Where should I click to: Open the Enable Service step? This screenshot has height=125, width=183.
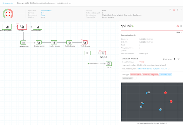(69, 42)
